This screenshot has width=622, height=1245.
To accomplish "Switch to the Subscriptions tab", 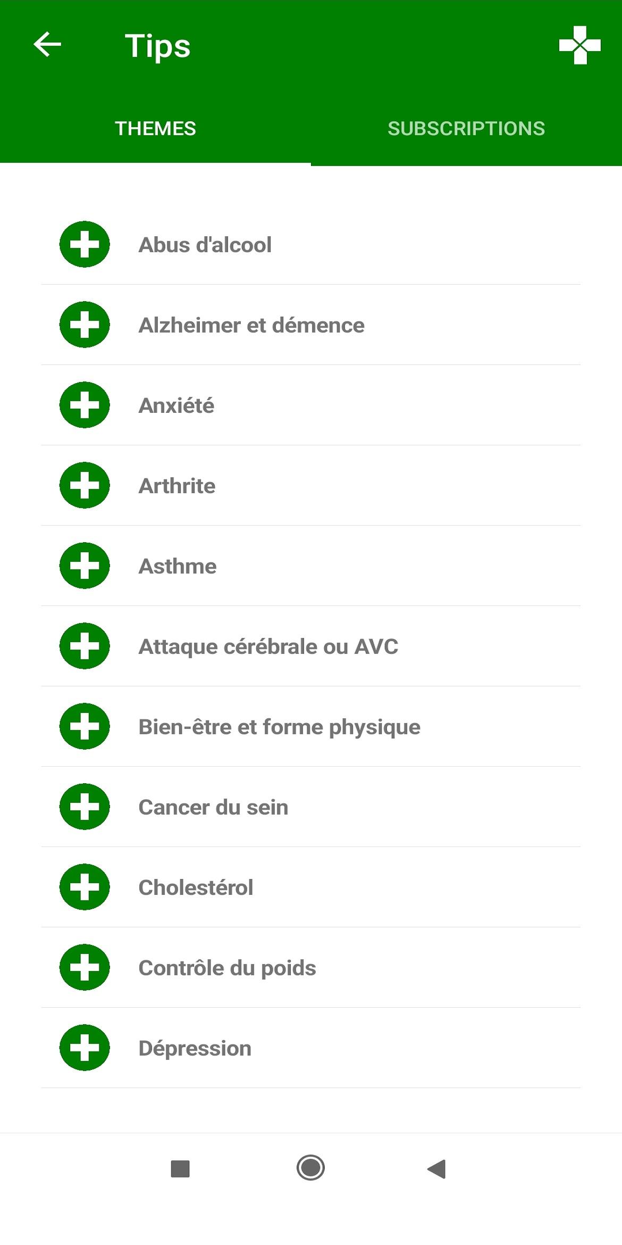I will (466, 129).
